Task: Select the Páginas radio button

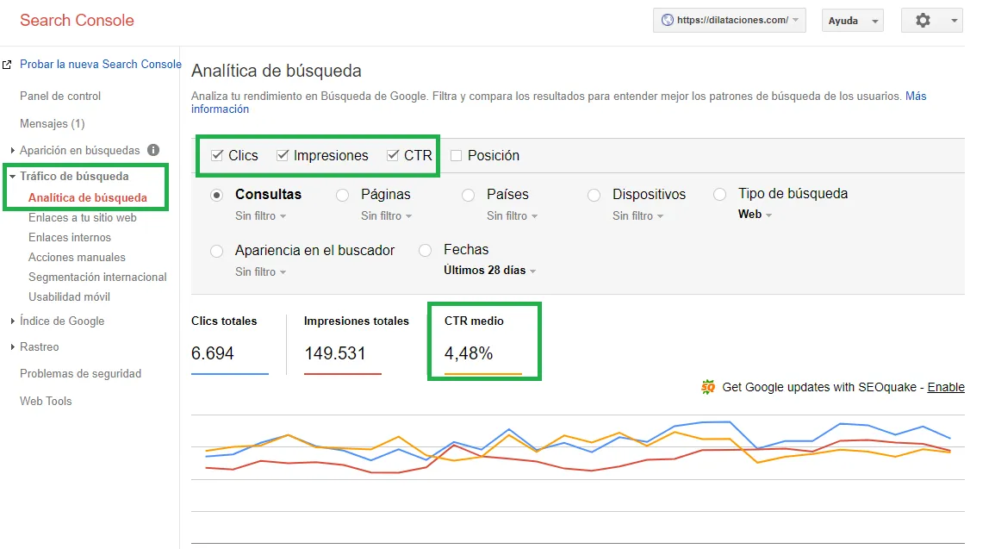Action: pos(343,195)
